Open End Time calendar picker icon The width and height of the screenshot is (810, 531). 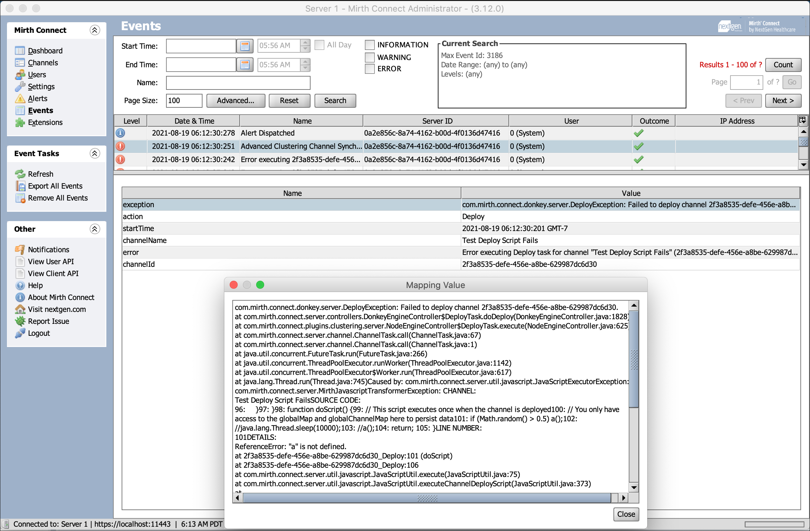tap(245, 65)
